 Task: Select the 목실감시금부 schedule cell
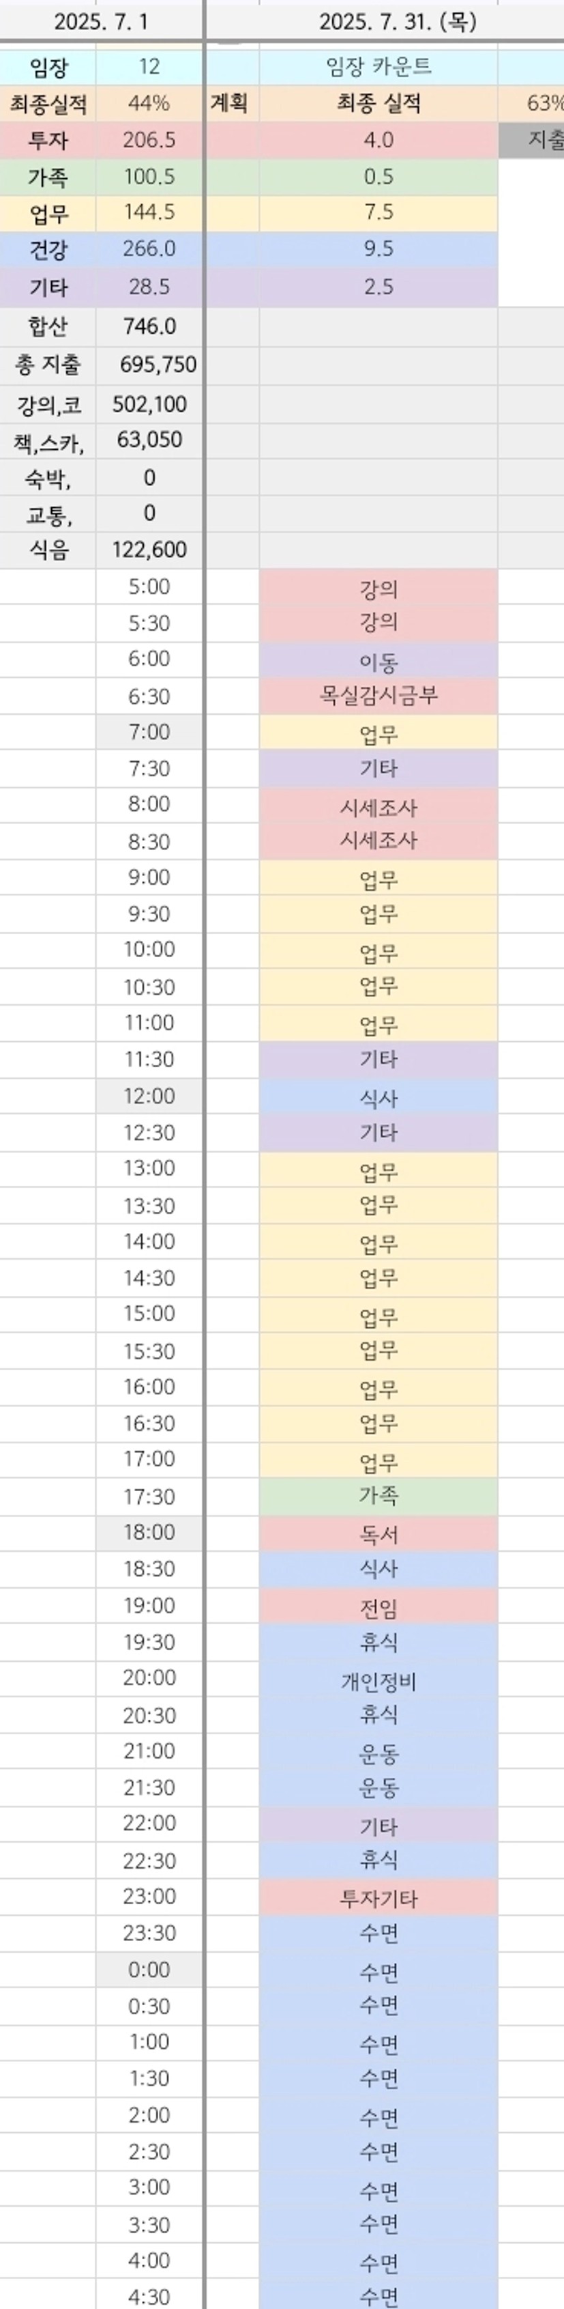click(x=379, y=696)
